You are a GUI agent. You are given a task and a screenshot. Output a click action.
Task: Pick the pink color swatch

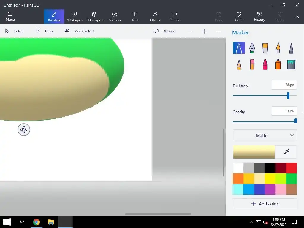click(x=281, y=189)
